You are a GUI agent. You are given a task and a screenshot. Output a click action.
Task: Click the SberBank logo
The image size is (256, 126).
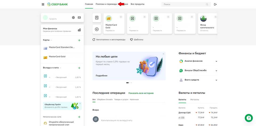pos(58,4)
